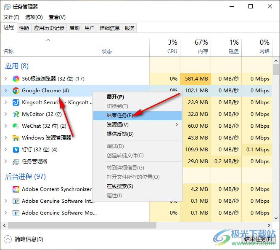
Task: Expand the Google Chrome process group
Action: (x=6, y=91)
